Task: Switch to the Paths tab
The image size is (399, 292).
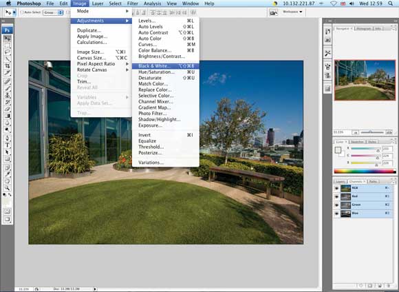Action: click(x=374, y=181)
